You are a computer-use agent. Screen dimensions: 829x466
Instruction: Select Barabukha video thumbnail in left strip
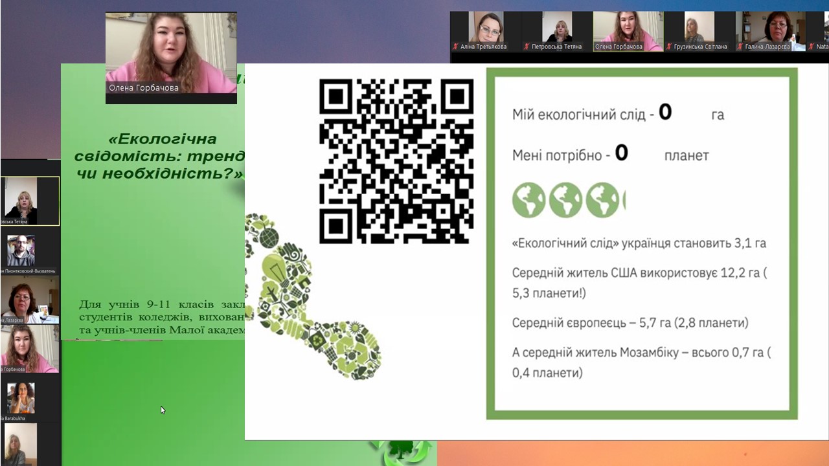click(x=21, y=397)
